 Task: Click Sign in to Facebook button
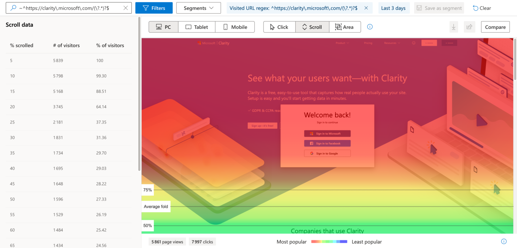[x=327, y=143]
